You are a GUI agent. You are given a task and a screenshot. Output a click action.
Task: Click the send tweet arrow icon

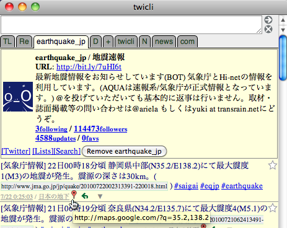pyautogui.click(x=268, y=20)
